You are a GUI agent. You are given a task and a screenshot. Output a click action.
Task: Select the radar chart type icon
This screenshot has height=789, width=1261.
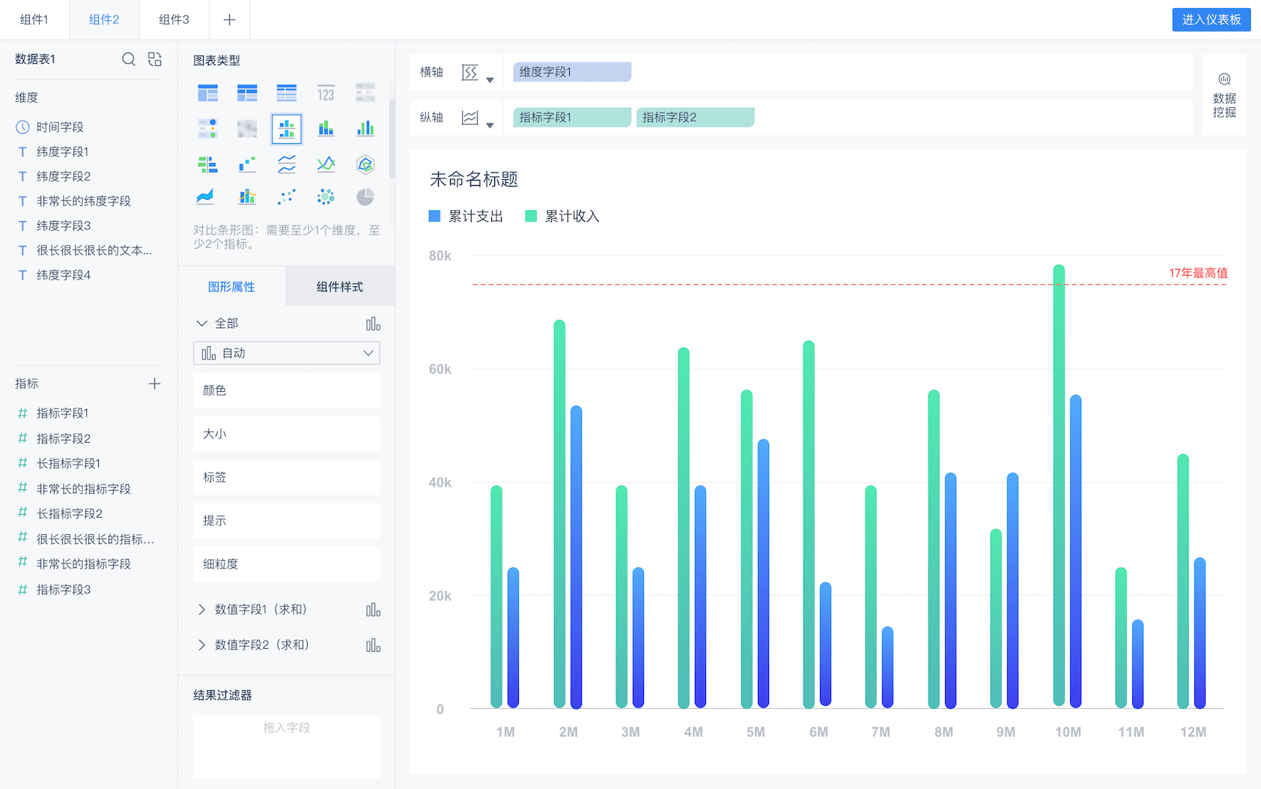click(x=365, y=164)
